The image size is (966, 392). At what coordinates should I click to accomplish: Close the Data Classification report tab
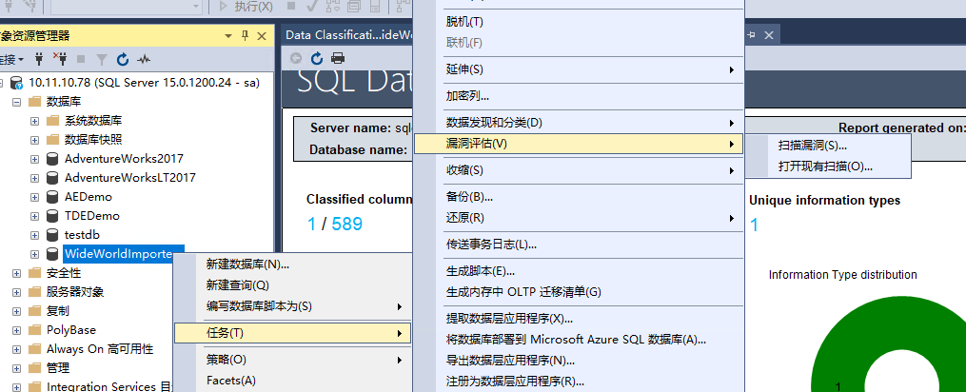pyautogui.click(x=768, y=36)
